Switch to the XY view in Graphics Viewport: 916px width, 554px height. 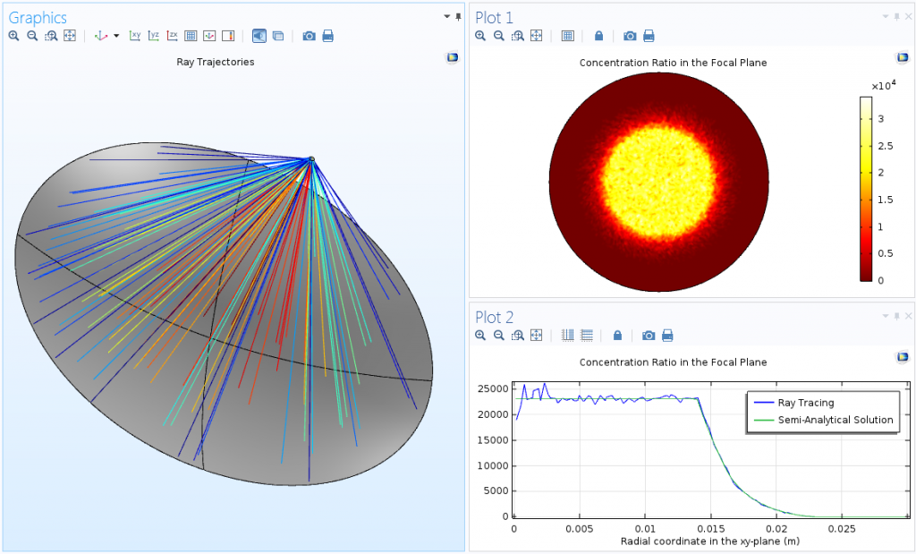(134, 36)
